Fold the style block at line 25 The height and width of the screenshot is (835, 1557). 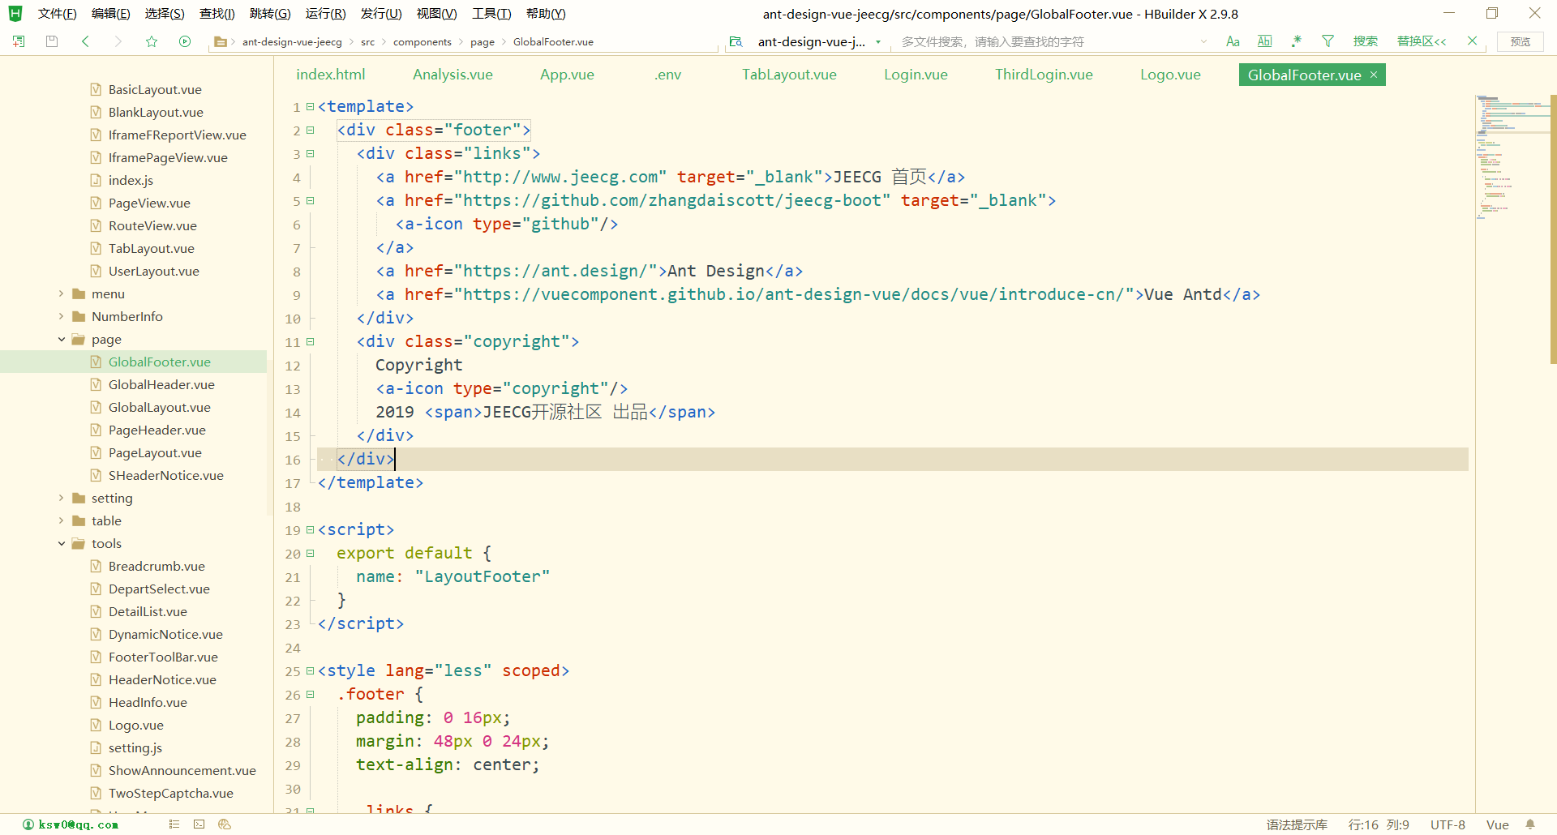(x=310, y=671)
